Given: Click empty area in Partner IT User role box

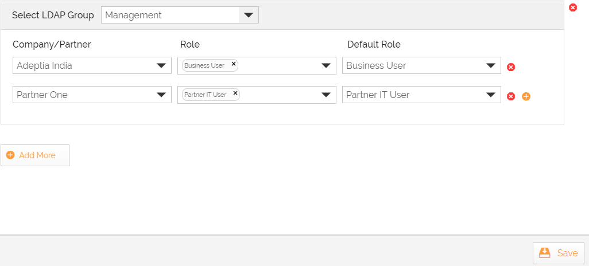Looking at the screenshot, I should 278,95.
